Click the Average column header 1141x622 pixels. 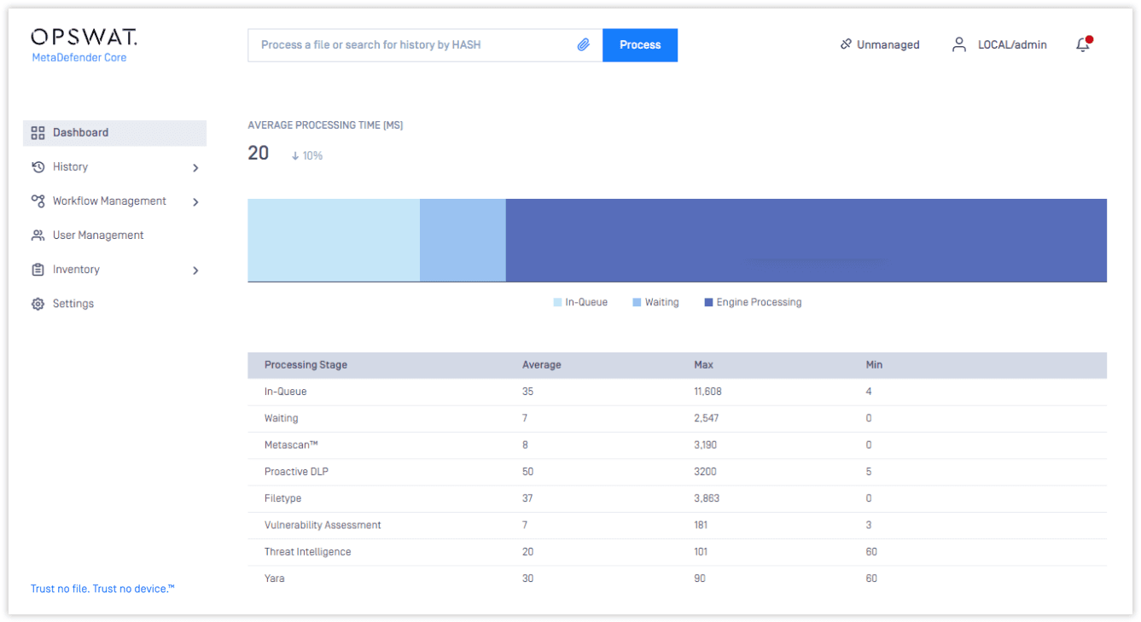coord(542,365)
